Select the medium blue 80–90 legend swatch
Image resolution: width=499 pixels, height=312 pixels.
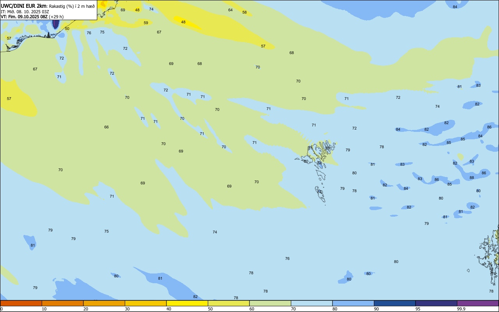(353, 303)
